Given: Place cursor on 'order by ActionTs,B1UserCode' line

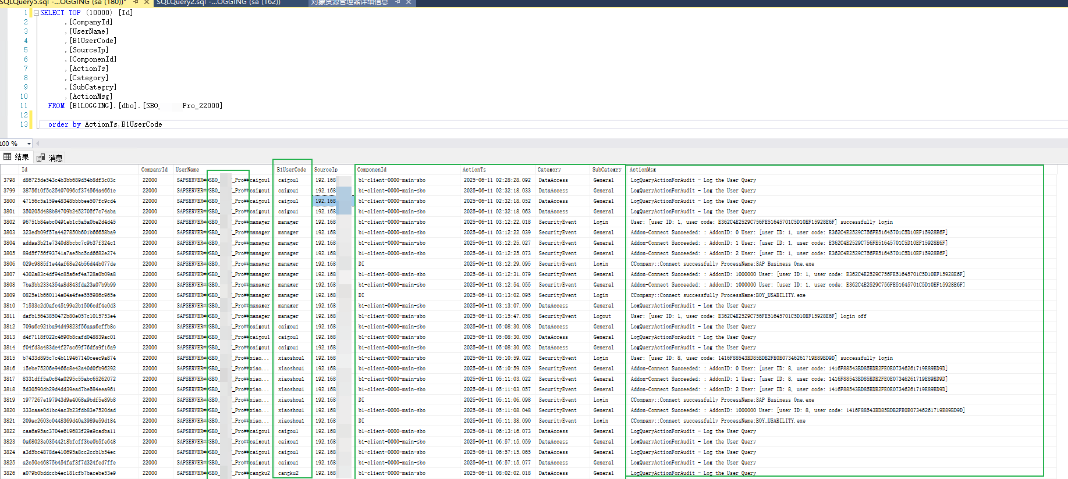Looking at the screenshot, I should pyautogui.click(x=105, y=124).
